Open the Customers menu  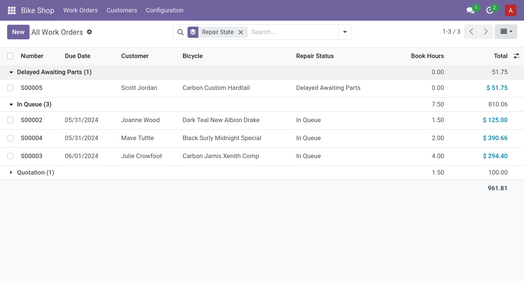pyautogui.click(x=122, y=10)
